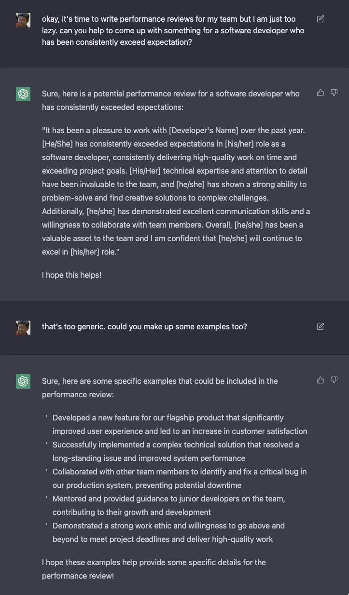Dislike the response with specific examples
349x595 pixels.
pyautogui.click(x=334, y=380)
